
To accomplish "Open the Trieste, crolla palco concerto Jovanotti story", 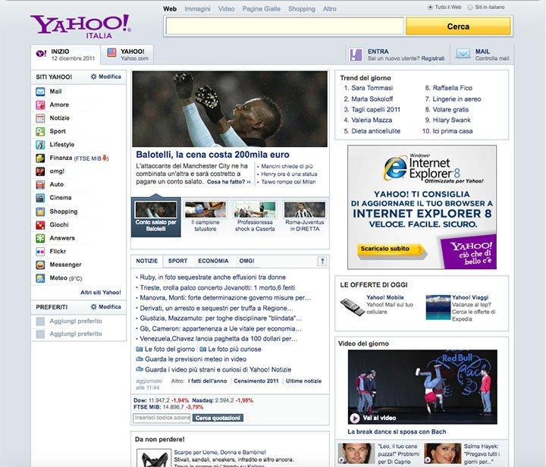I will [x=218, y=288].
